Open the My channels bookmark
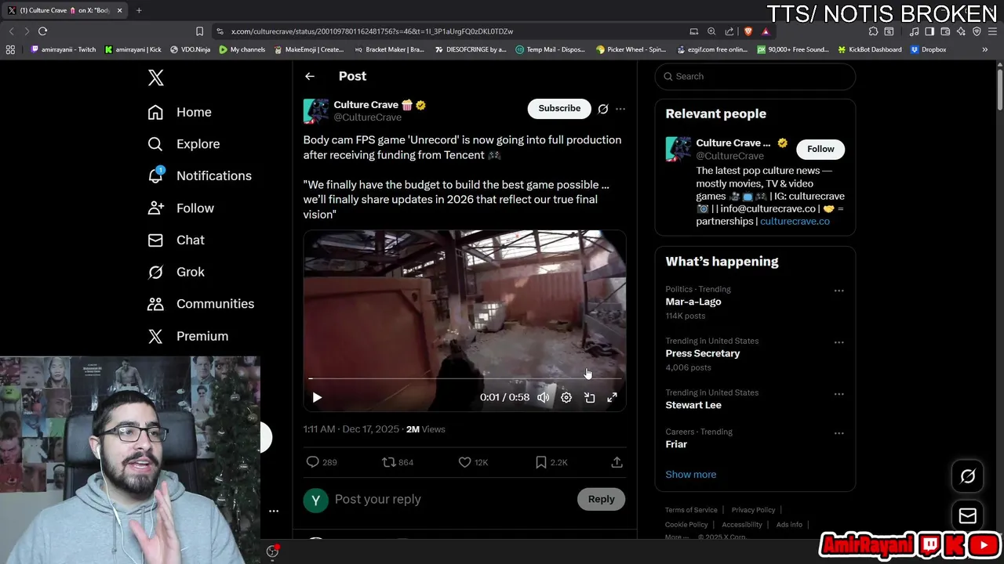 coord(242,49)
